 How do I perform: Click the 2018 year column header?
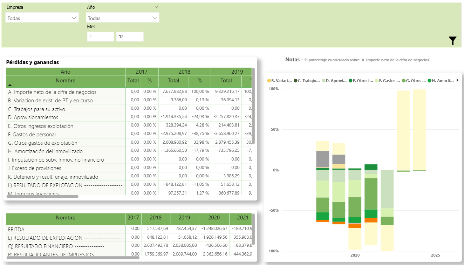(x=184, y=72)
